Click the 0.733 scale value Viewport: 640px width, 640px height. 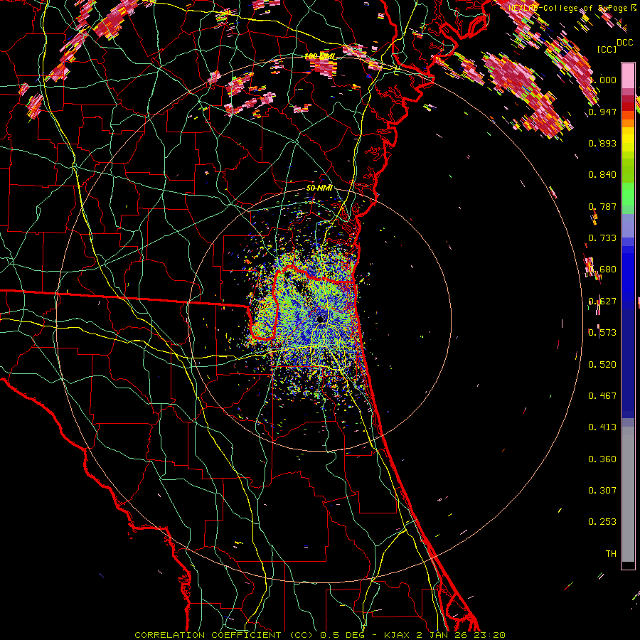[602, 238]
